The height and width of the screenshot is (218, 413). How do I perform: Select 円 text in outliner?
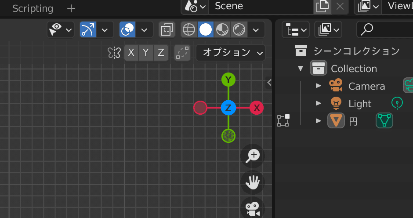coord(353,121)
